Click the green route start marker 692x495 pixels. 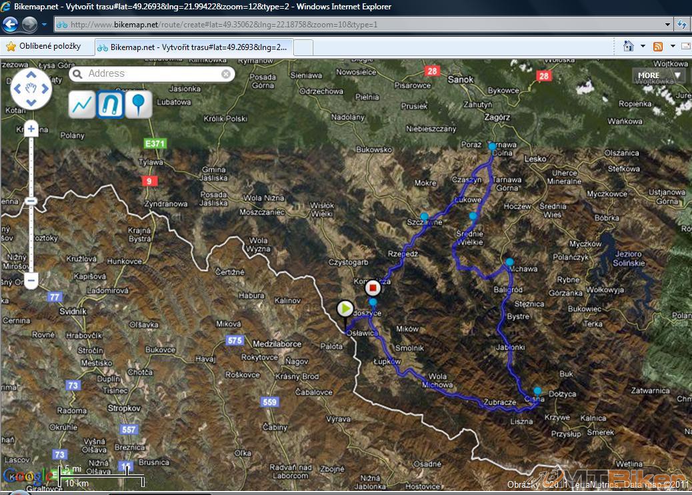[345, 309]
